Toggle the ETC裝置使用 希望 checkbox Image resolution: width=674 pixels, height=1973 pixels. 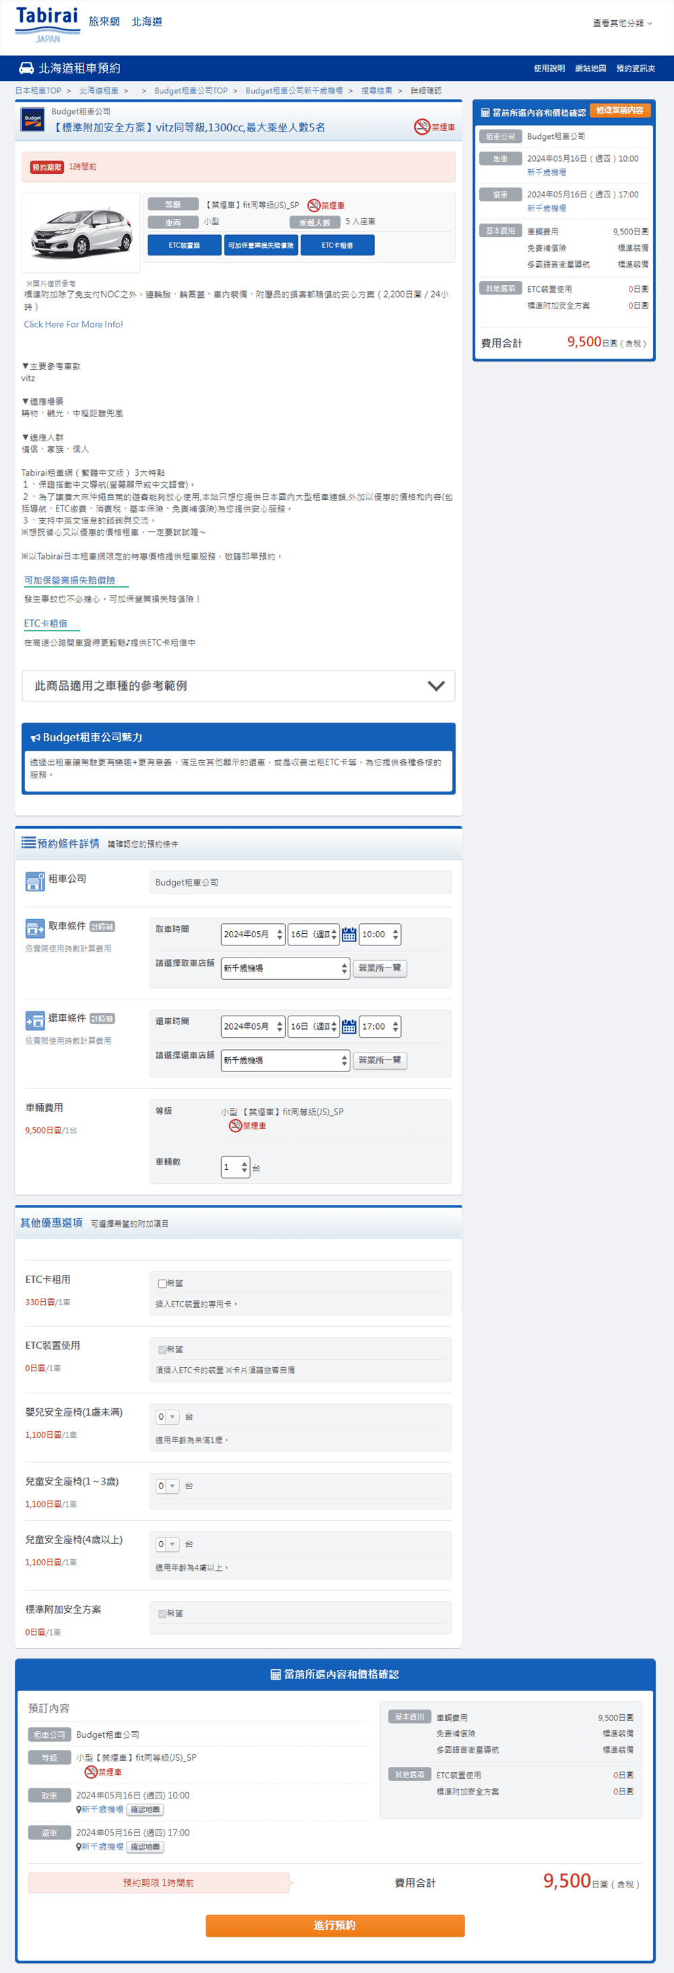(x=162, y=1350)
